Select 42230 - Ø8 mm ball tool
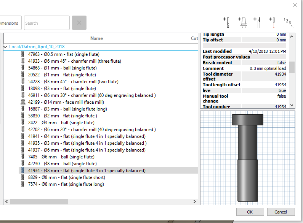The image size is (303, 223). pos(63,164)
